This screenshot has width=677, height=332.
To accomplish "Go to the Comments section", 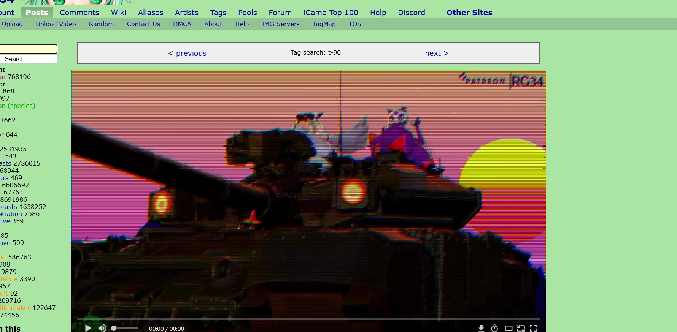I will (x=79, y=13).
